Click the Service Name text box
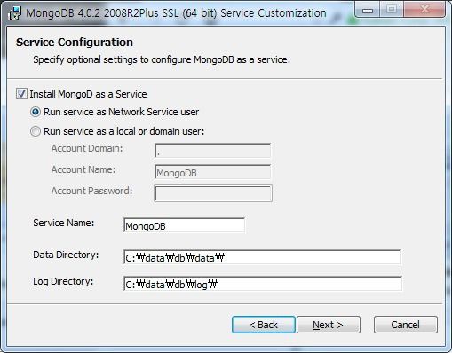The image size is (452, 353). click(x=184, y=225)
